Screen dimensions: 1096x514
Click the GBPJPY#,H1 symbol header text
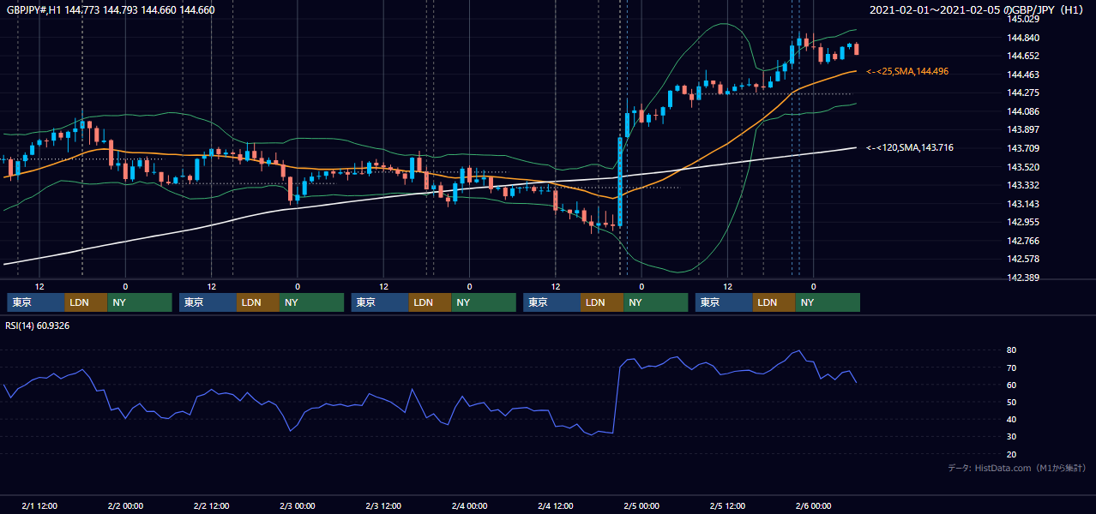point(111,10)
